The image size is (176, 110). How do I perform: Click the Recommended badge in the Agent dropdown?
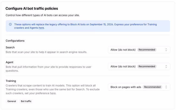tap(147, 66)
